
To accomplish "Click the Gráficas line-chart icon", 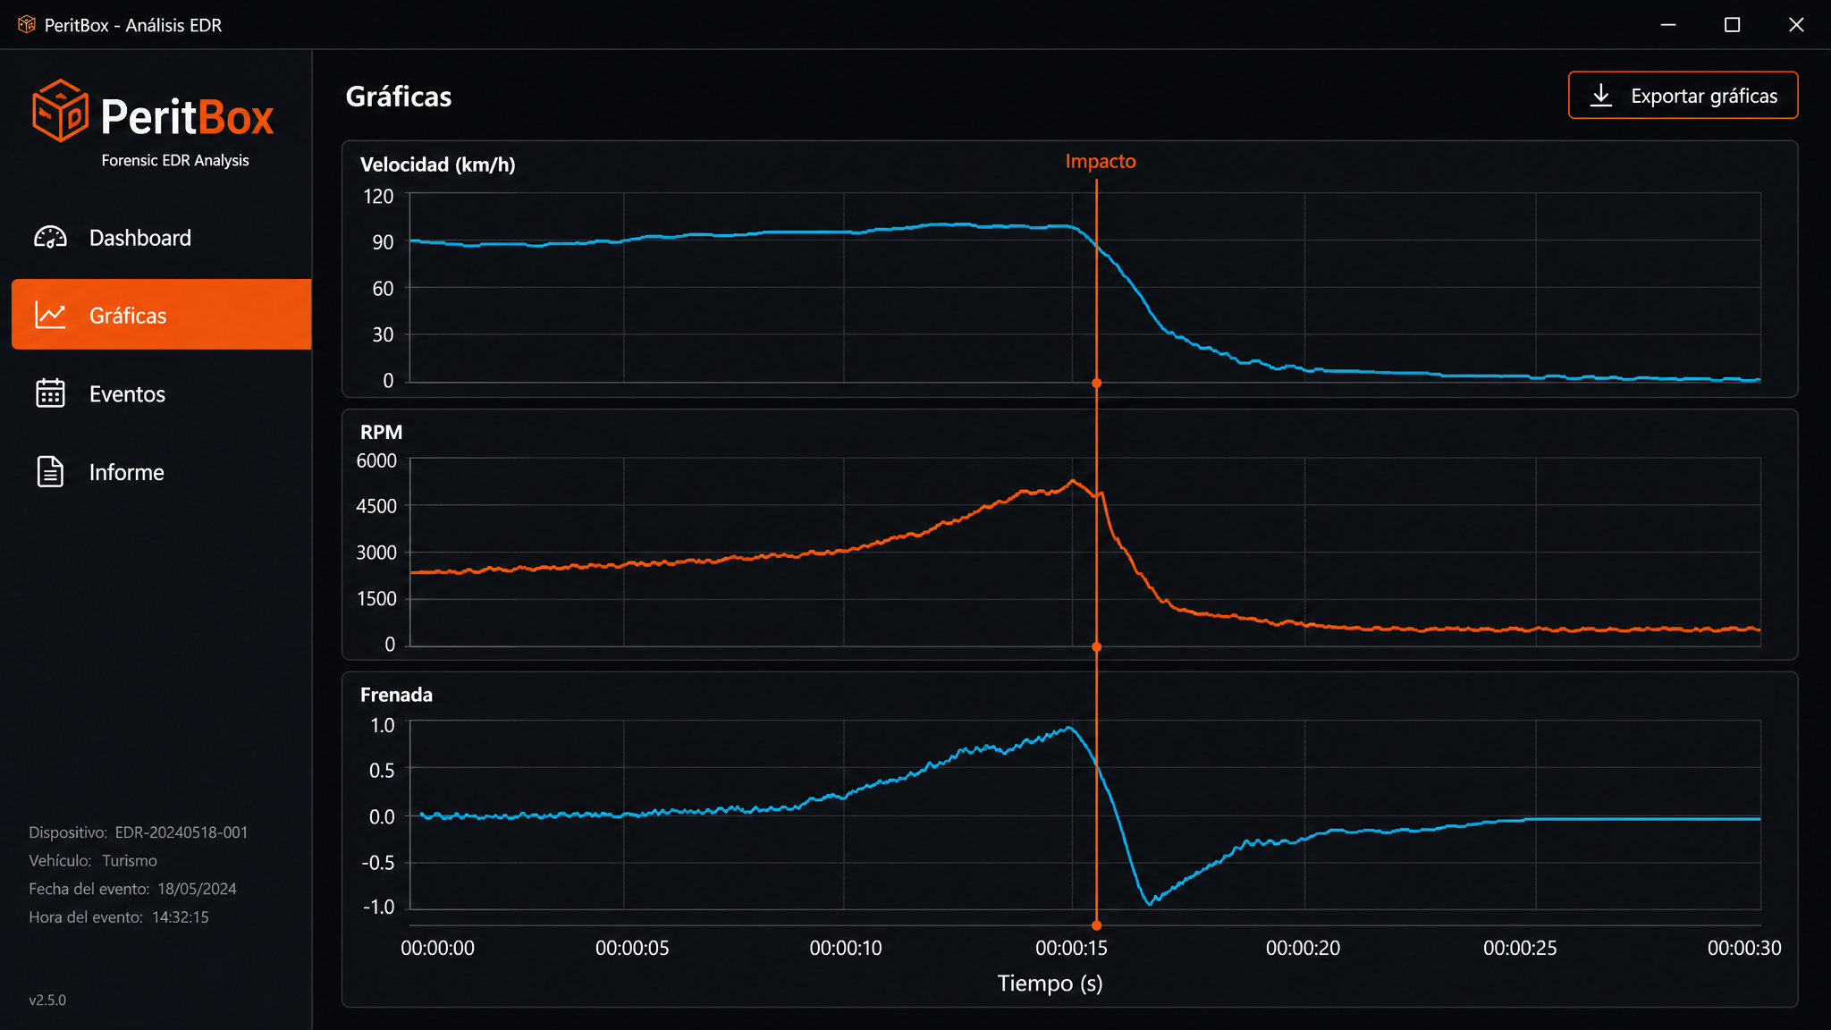I will [50, 315].
